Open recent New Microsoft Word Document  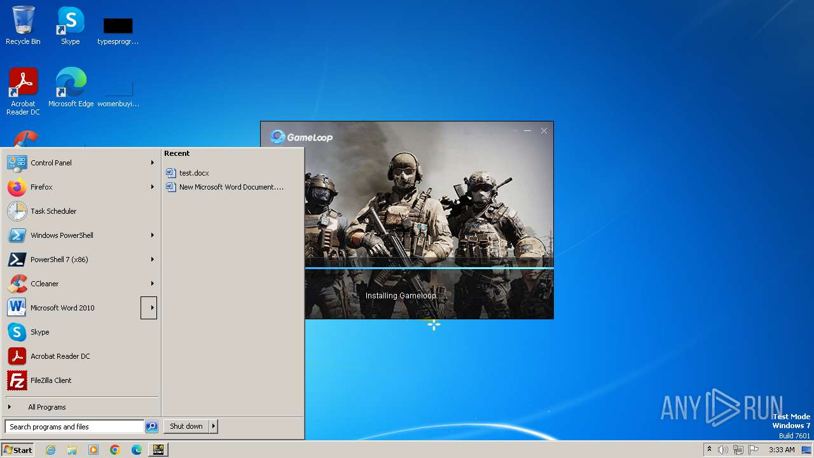[x=224, y=187]
